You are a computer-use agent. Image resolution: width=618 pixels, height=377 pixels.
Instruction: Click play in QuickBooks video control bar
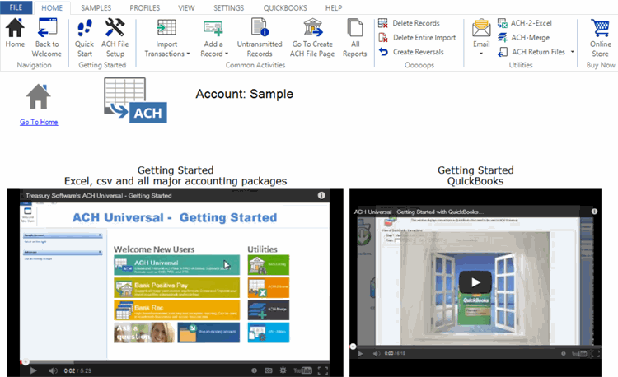(x=360, y=353)
